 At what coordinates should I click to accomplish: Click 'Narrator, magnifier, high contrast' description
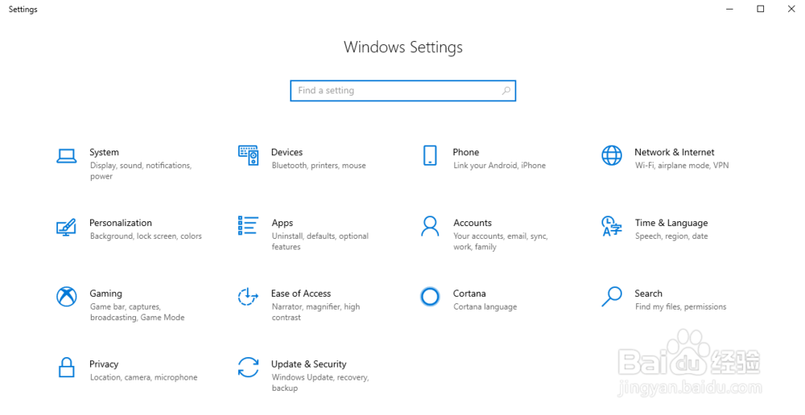click(316, 312)
